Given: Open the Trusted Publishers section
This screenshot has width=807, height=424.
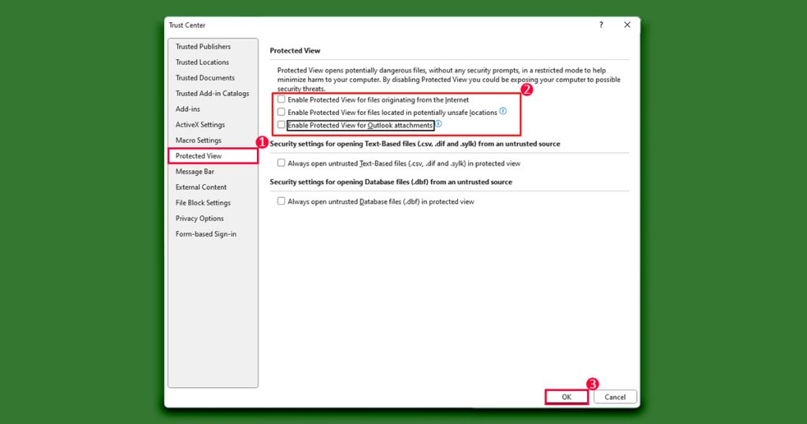Looking at the screenshot, I should point(203,46).
